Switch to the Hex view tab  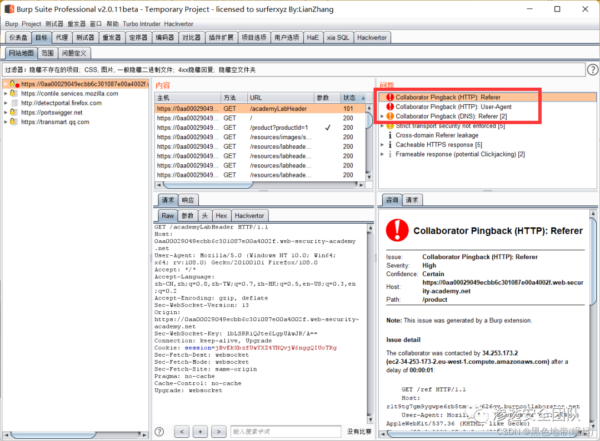221,216
